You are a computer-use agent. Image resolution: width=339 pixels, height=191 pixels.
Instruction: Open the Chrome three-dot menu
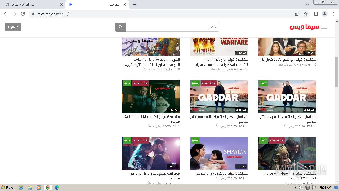[x=333, y=14]
